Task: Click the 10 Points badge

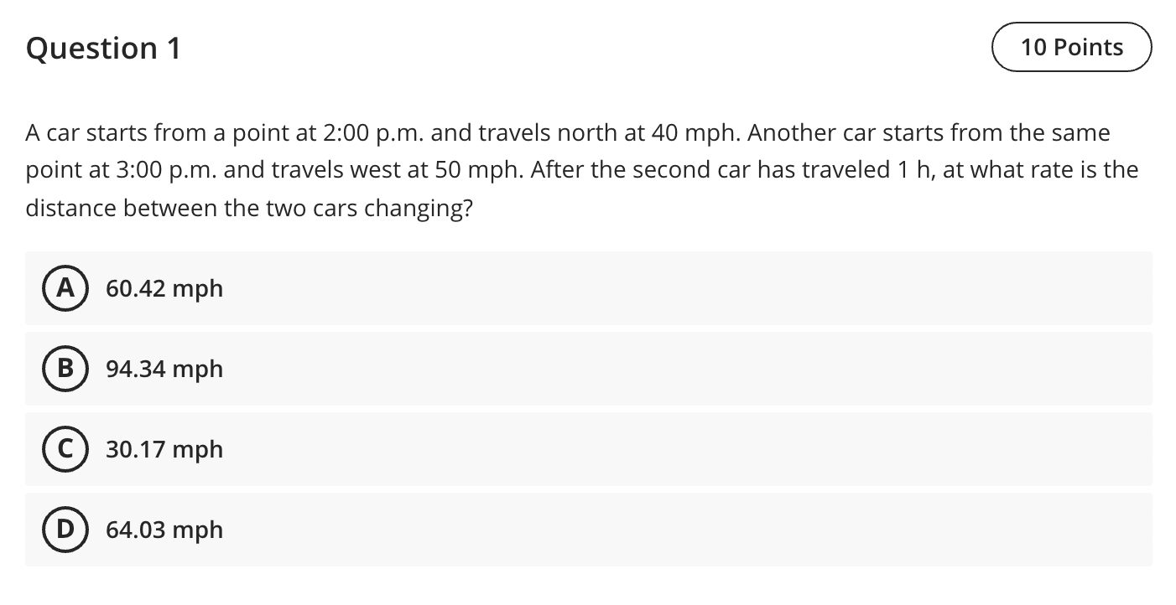Action: click(x=1072, y=47)
